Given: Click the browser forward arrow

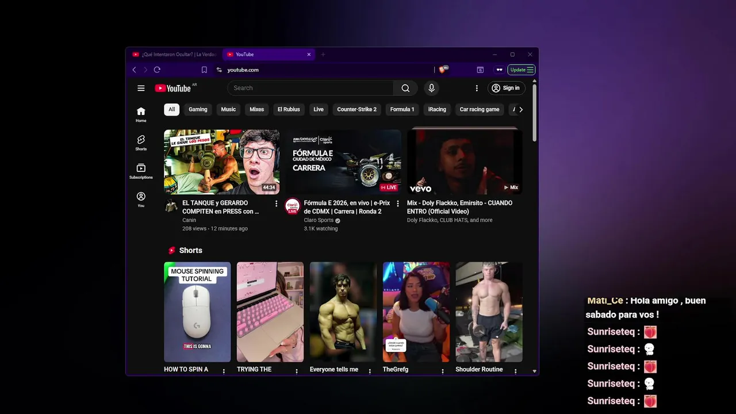Looking at the screenshot, I should pos(145,70).
